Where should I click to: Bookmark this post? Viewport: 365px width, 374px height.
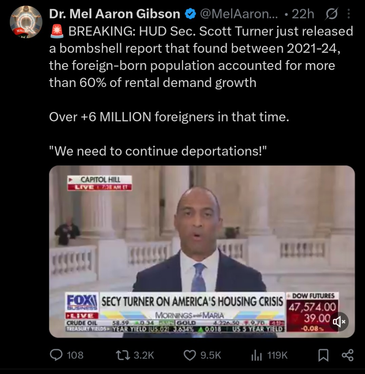323,355
